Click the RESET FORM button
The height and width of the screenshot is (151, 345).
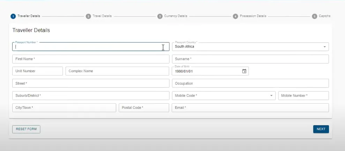26,129
